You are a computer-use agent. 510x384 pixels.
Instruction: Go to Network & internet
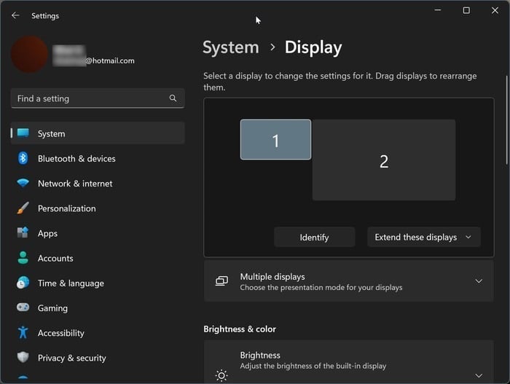98,183
